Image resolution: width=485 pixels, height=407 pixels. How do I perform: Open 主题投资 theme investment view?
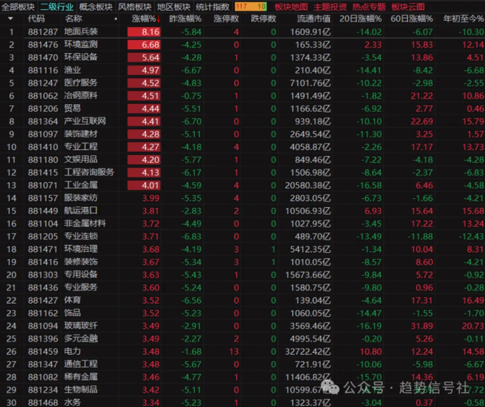(x=330, y=7)
